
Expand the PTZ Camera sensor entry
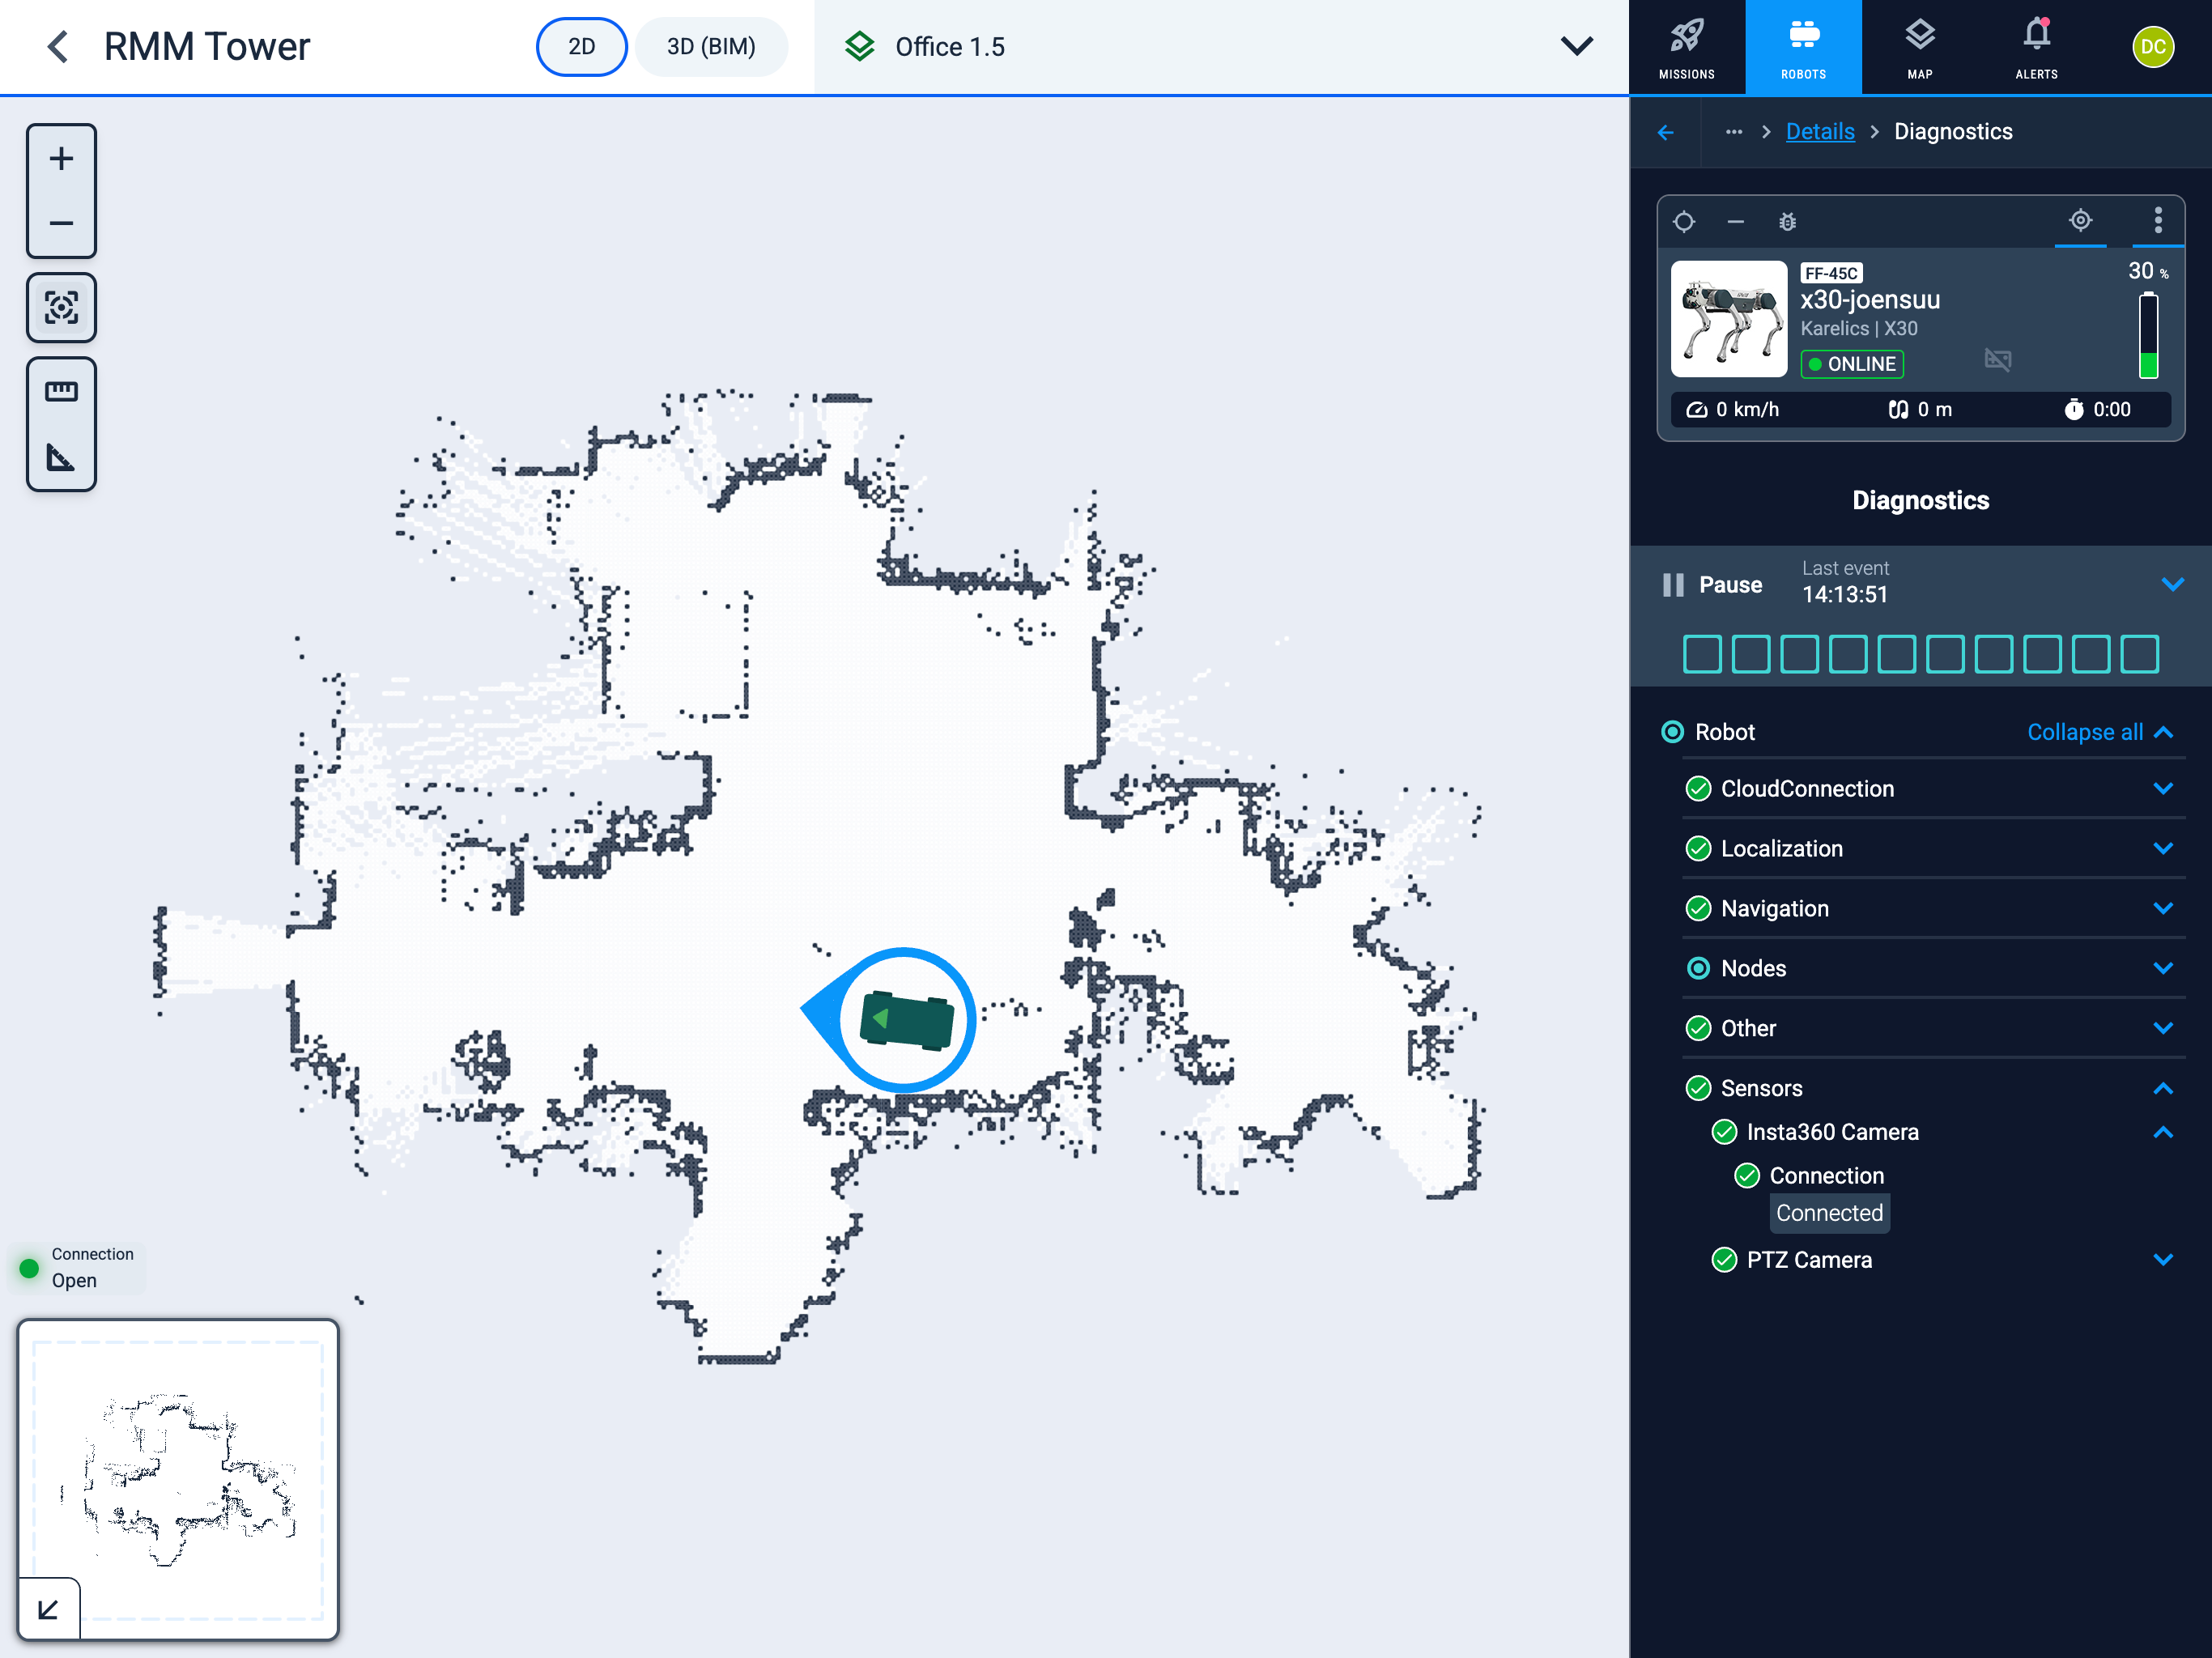[x=2163, y=1260]
